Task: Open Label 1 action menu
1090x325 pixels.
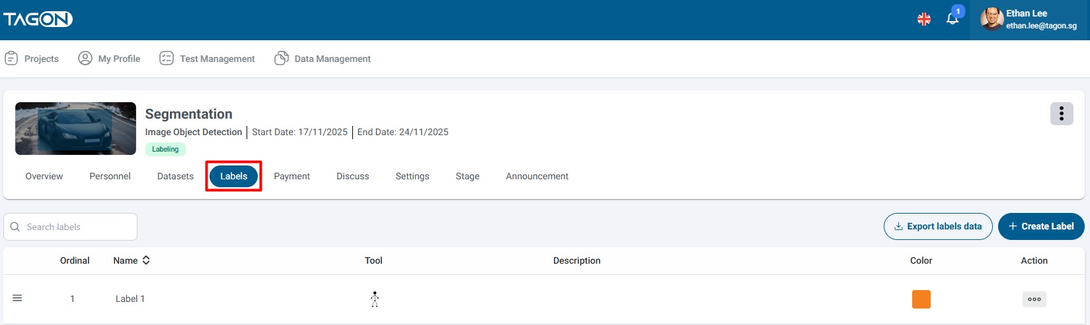Action: click(1034, 299)
